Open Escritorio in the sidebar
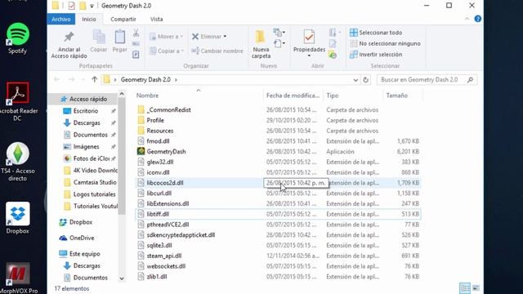 click(85, 111)
